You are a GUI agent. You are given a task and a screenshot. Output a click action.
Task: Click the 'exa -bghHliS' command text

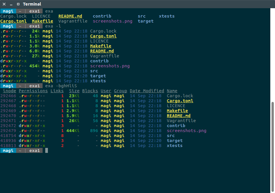61,86
